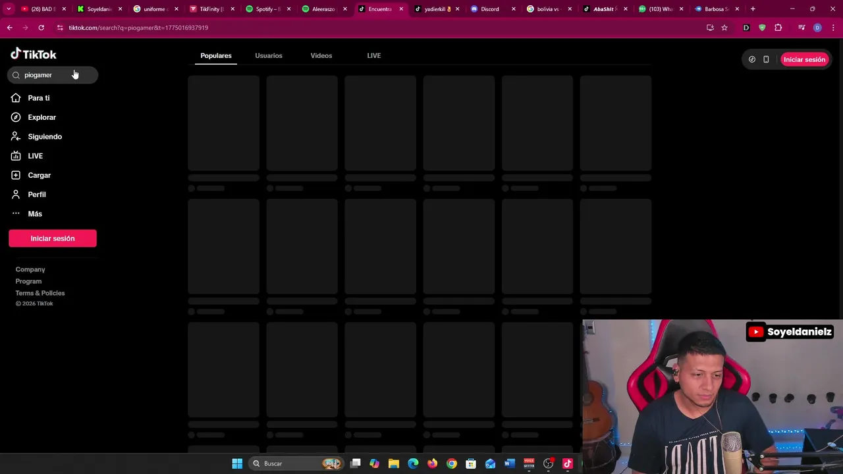
Task: Open OBS Studio from the taskbar
Action: (548, 463)
